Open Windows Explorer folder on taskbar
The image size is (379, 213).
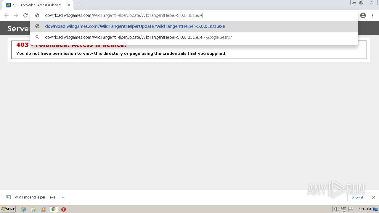[x=33, y=209]
